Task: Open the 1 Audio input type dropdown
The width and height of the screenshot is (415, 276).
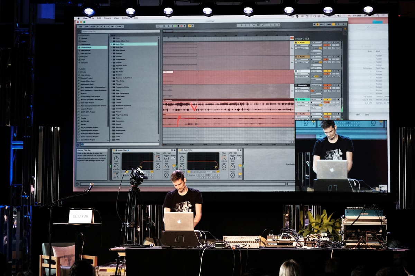Action: click(316, 42)
